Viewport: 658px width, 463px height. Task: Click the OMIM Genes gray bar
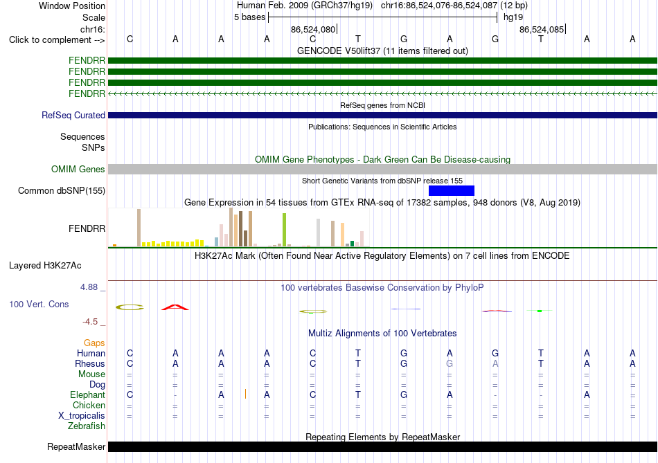click(x=383, y=169)
